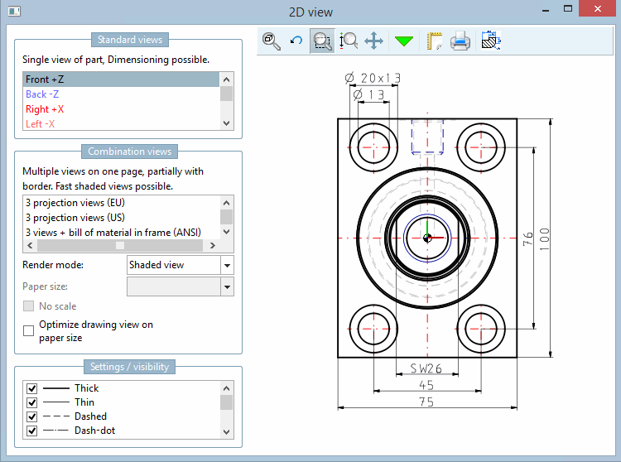Screen dimensions: 621x462
Task: Open the Render mode dropdown
Action: 227,265
